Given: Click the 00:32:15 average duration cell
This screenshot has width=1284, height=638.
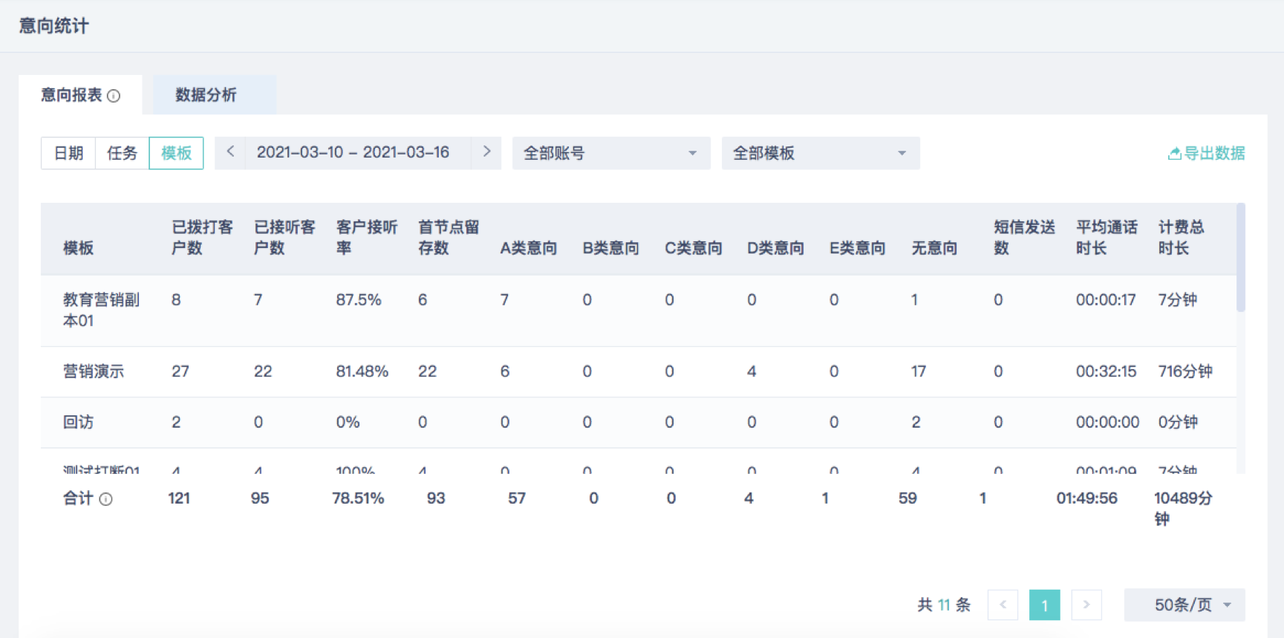Looking at the screenshot, I should click(x=1107, y=371).
